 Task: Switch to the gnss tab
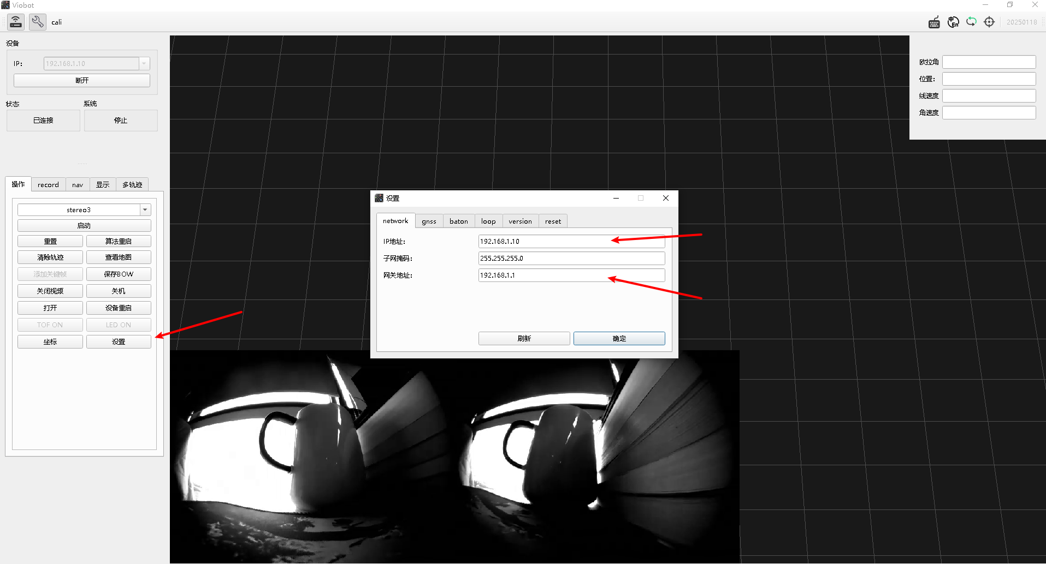[x=429, y=221]
